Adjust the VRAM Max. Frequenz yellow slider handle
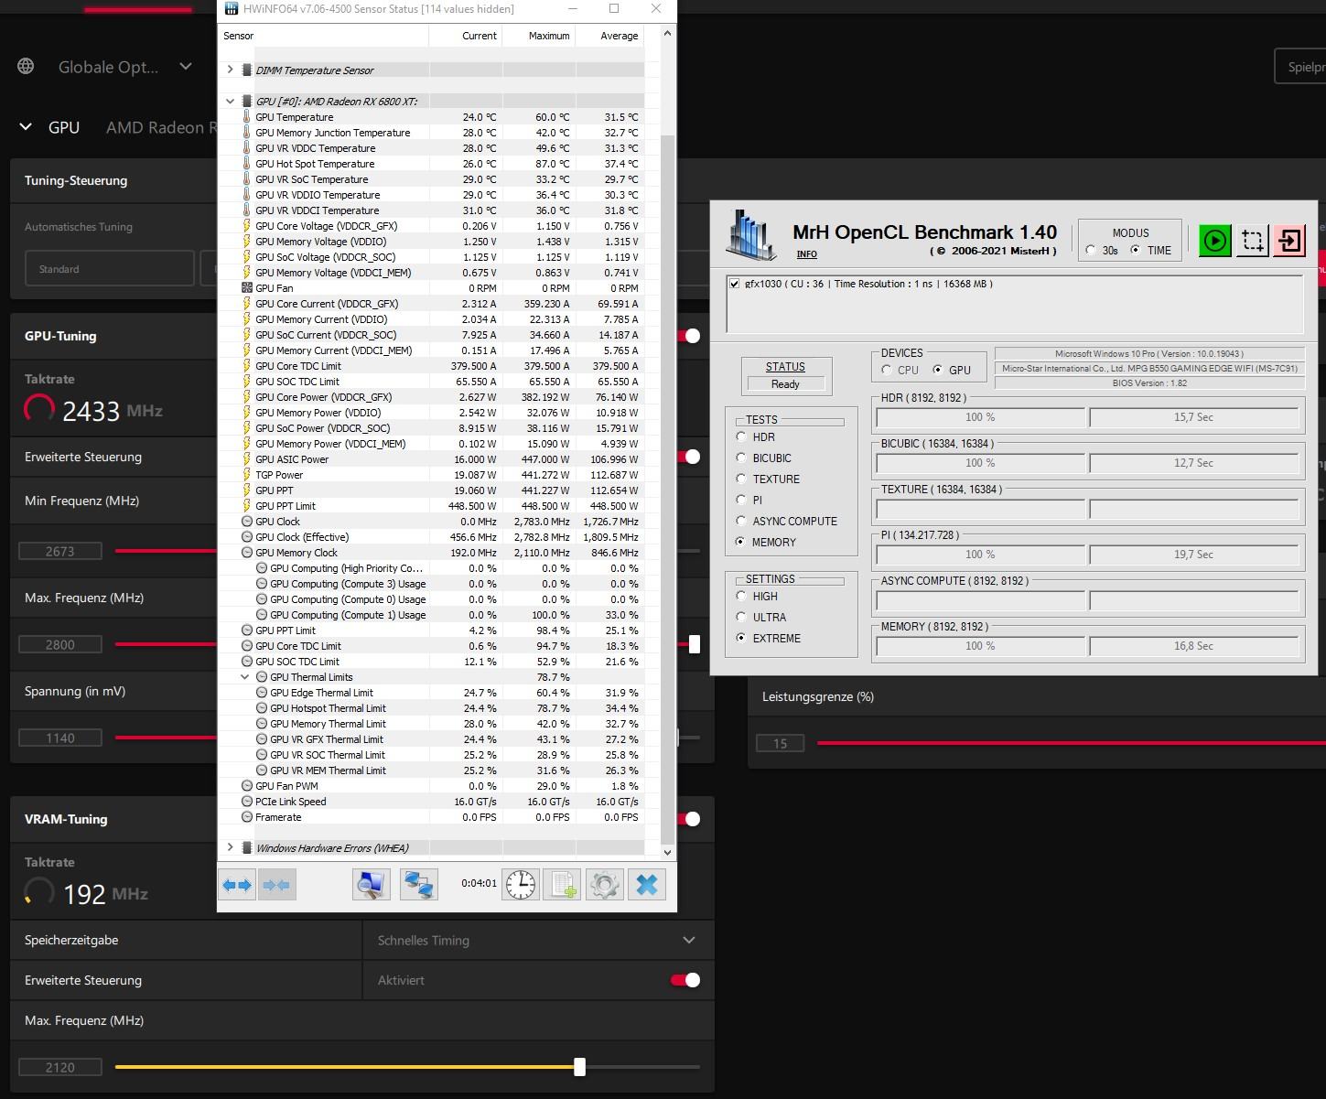The height and width of the screenshot is (1099, 1326). coord(579,1067)
